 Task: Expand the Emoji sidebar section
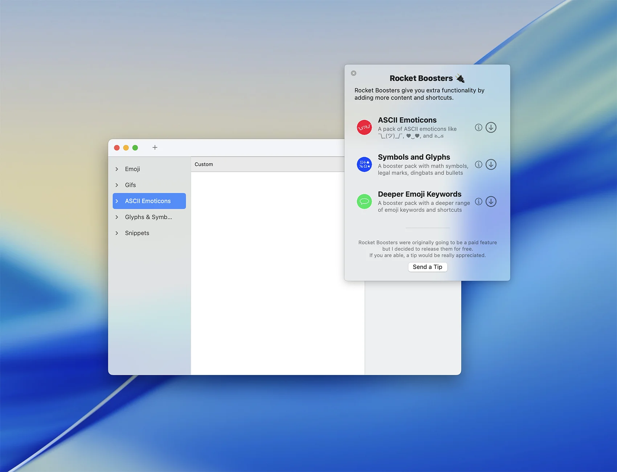tap(117, 169)
